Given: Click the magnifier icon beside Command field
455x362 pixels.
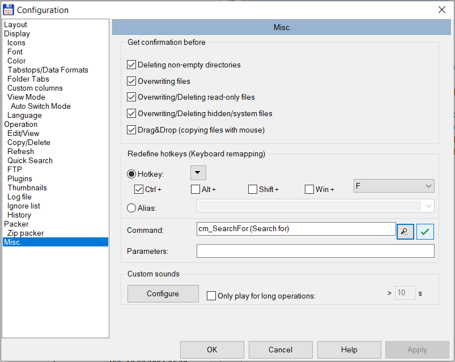Looking at the screenshot, I should [405, 232].
